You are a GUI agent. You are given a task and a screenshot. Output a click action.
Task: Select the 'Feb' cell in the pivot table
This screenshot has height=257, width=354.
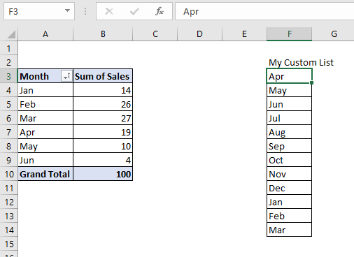pos(45,104)
